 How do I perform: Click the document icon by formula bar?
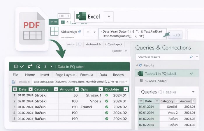pos(13,82)
